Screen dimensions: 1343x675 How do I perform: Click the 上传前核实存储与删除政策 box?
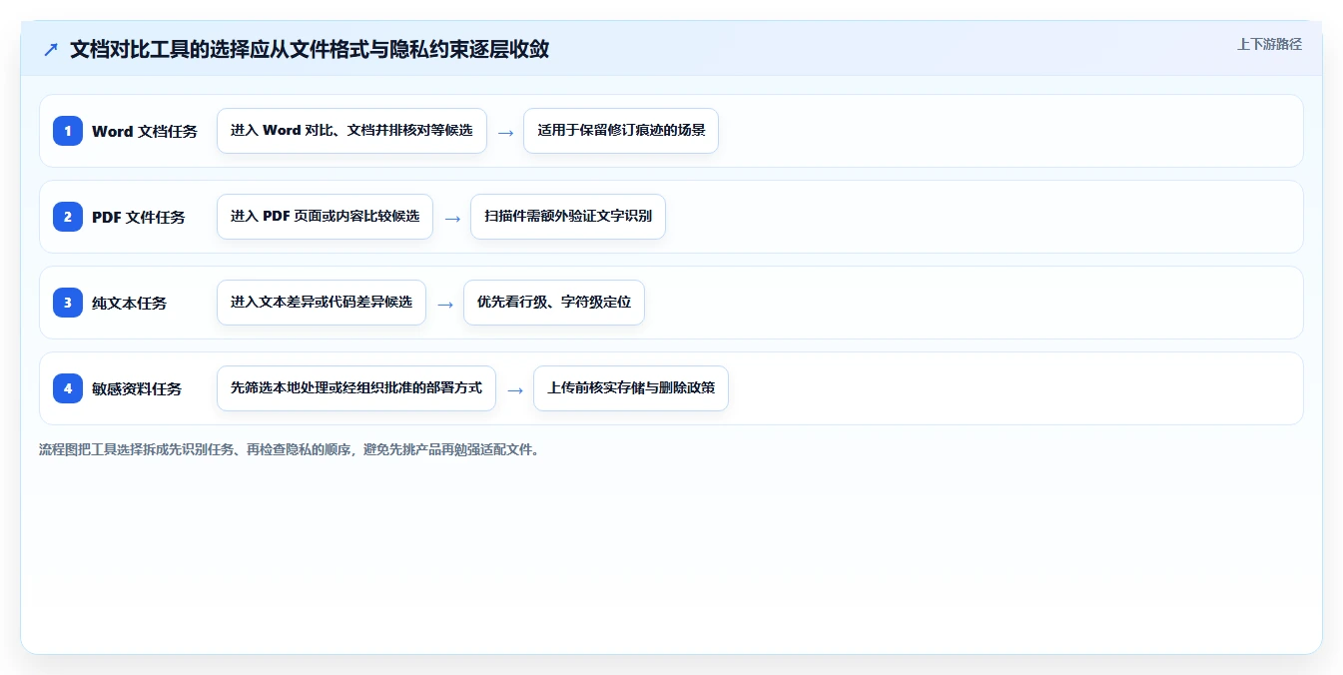pyautogui.click(x=631, y=388)
